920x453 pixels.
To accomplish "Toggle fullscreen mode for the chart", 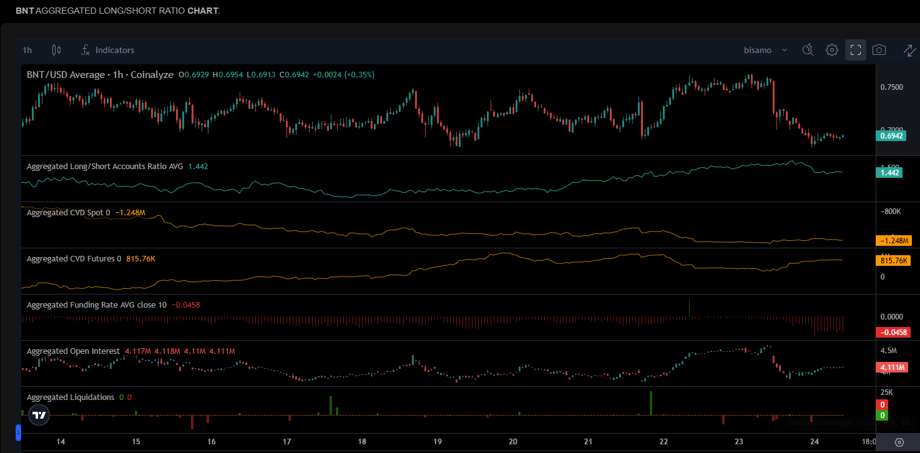I will coord(856,50).
